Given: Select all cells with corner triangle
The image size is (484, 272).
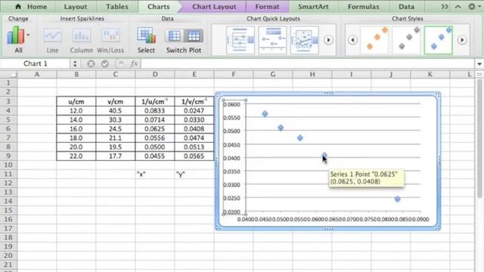Looking at the screenshot, I should (8, 74).
